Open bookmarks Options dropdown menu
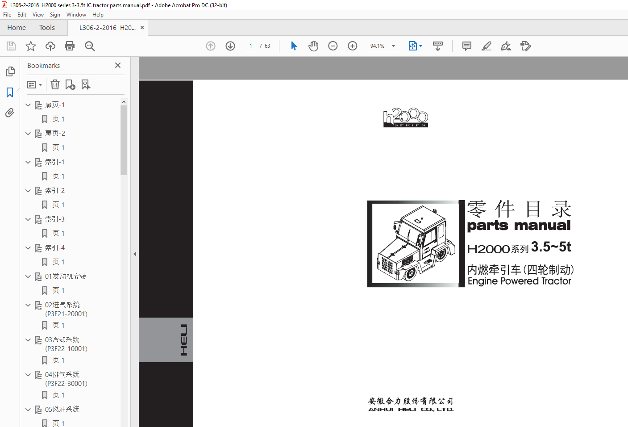 tap(34, 84)
